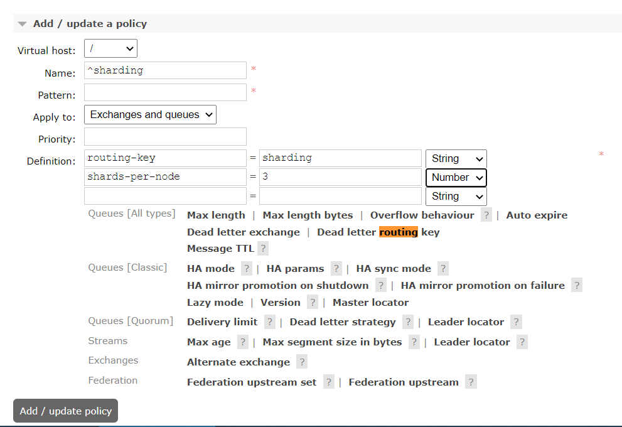Click the HA sync mode help icon
This screenshot has width=622, height=427.
click(443, 269)
